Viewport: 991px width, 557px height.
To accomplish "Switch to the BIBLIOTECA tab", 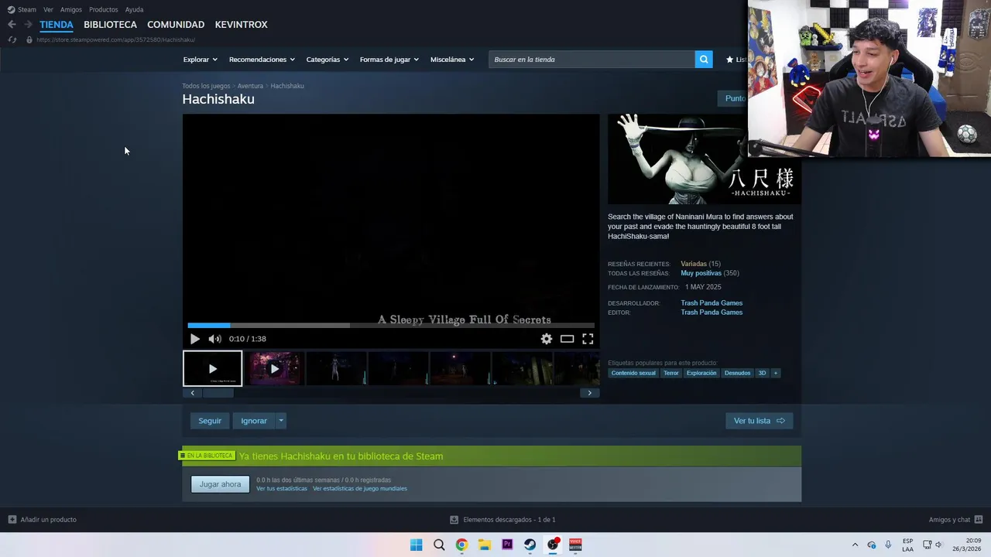I will 110,25.
